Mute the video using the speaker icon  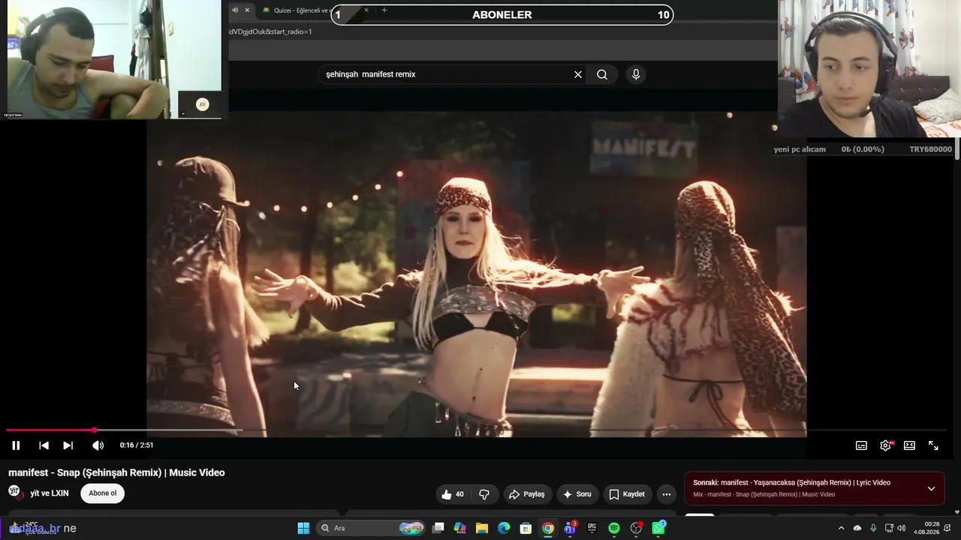(x=98, y=445)
